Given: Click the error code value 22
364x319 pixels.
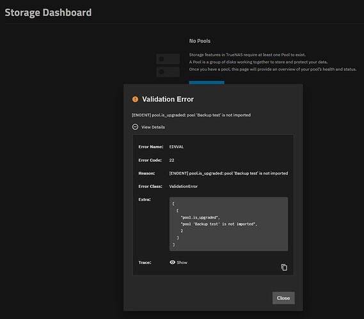Looking at the screenshot, I should (171, 160).
